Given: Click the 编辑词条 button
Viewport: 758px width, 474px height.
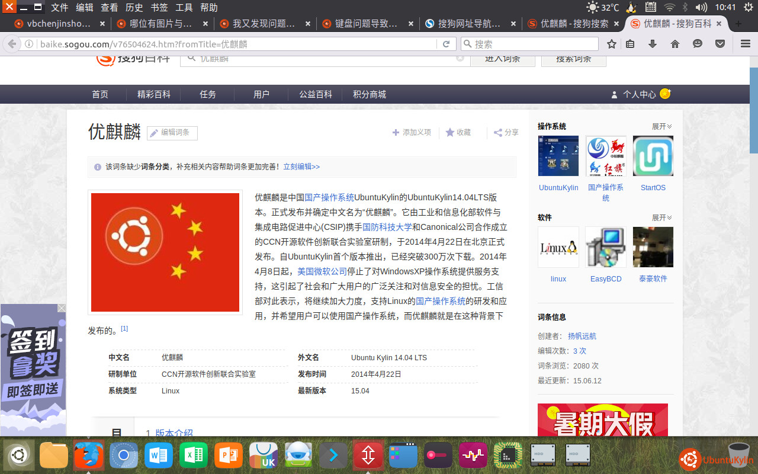Looking at the screenshot, I should click(172, 133).
